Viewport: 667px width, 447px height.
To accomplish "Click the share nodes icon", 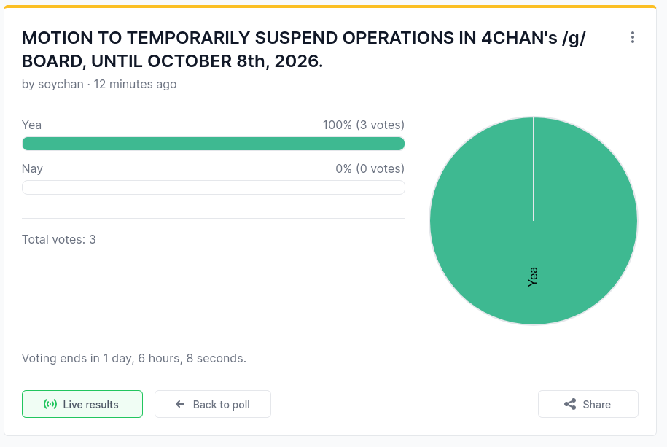I will [570, 404].
